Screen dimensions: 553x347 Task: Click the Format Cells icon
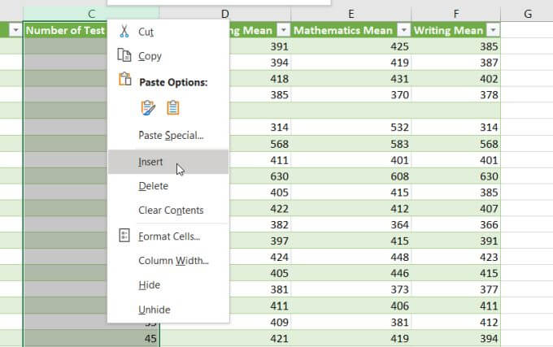124,236
